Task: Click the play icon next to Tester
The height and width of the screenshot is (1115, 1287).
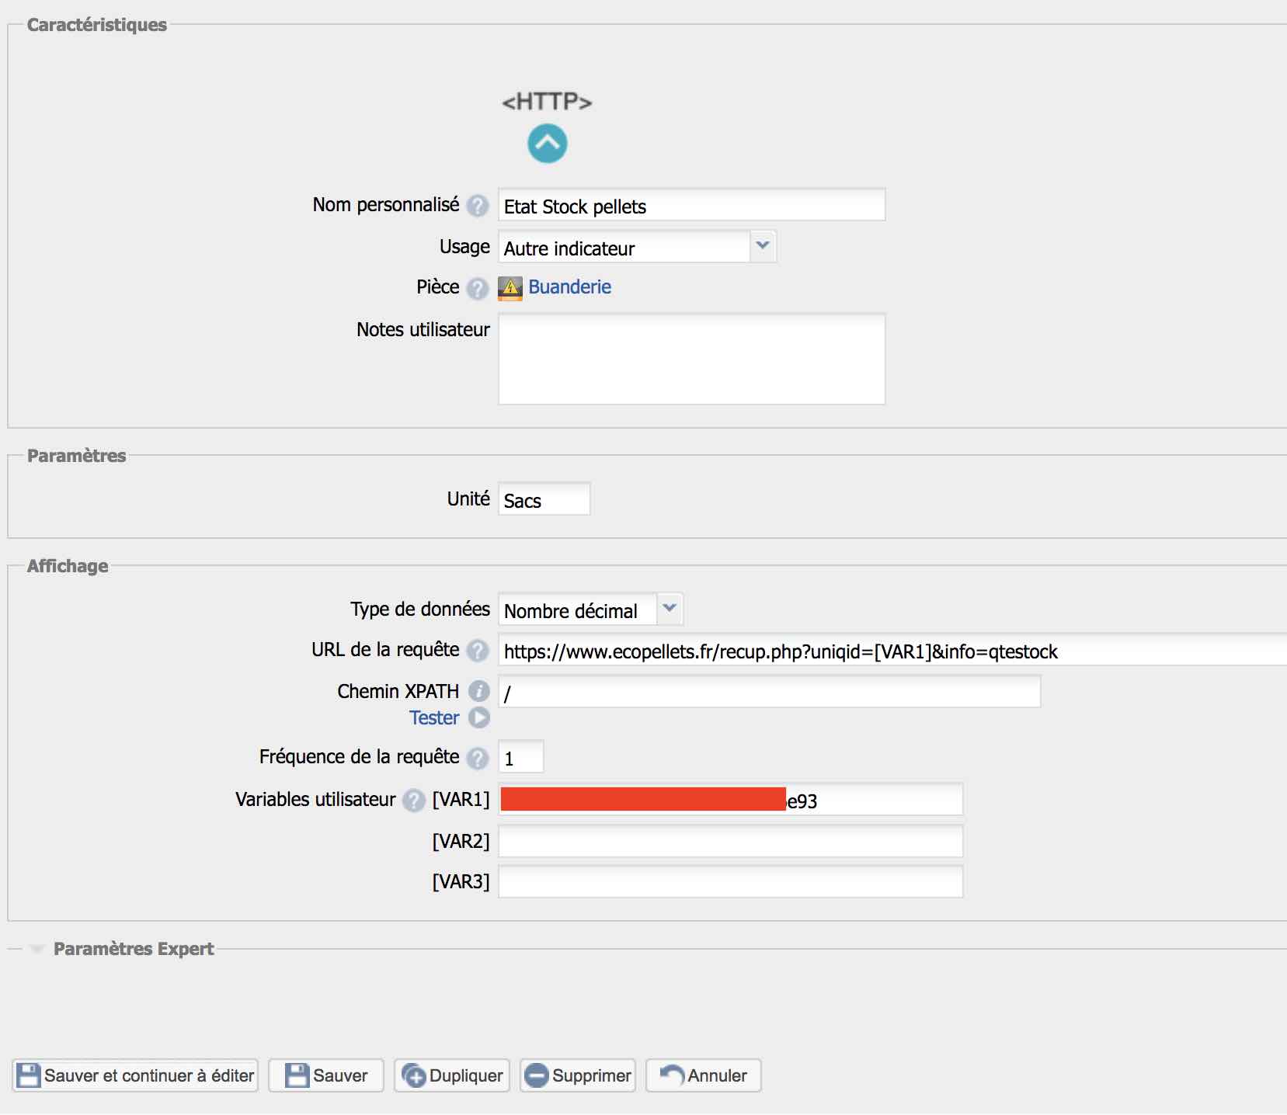Action: coord(479,718)
